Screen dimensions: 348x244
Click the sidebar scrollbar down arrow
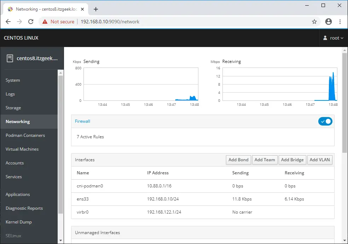pos(60,240)
